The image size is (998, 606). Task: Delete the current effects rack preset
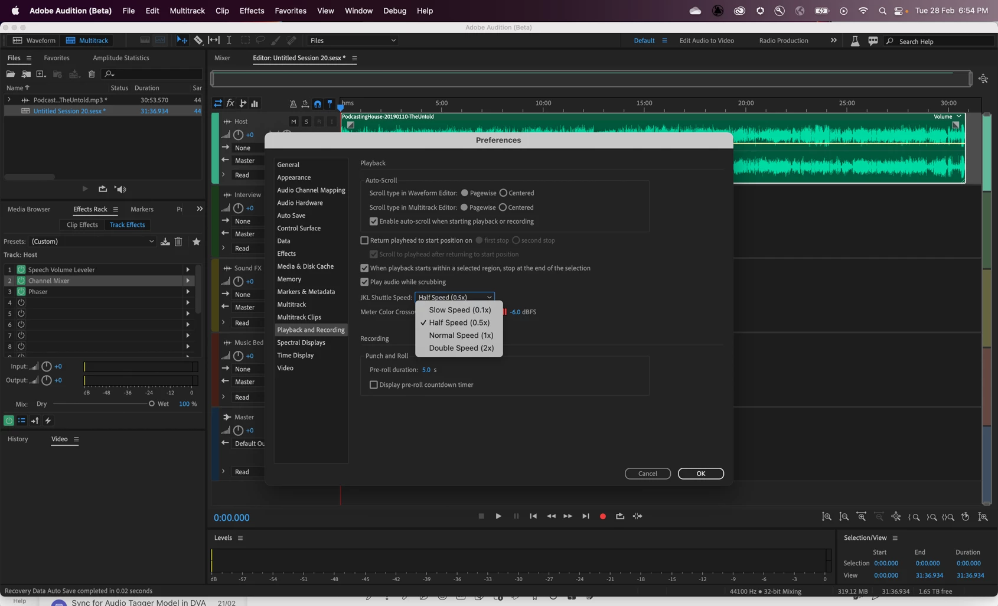[x=178, y=242]
